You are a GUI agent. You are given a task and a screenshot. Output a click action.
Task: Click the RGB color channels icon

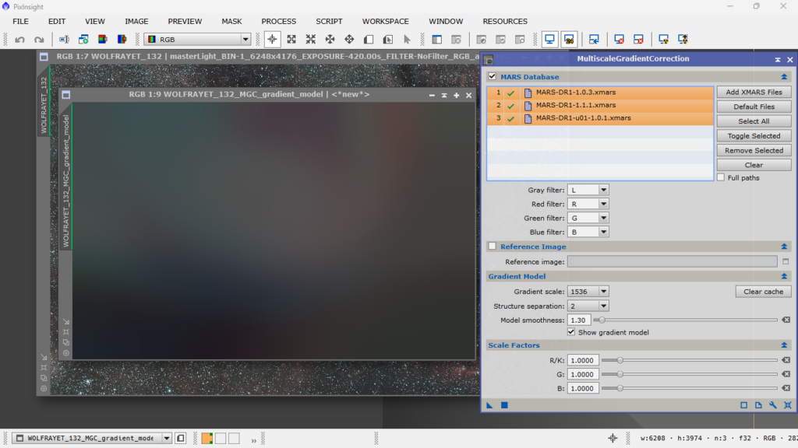coord(102,39)
